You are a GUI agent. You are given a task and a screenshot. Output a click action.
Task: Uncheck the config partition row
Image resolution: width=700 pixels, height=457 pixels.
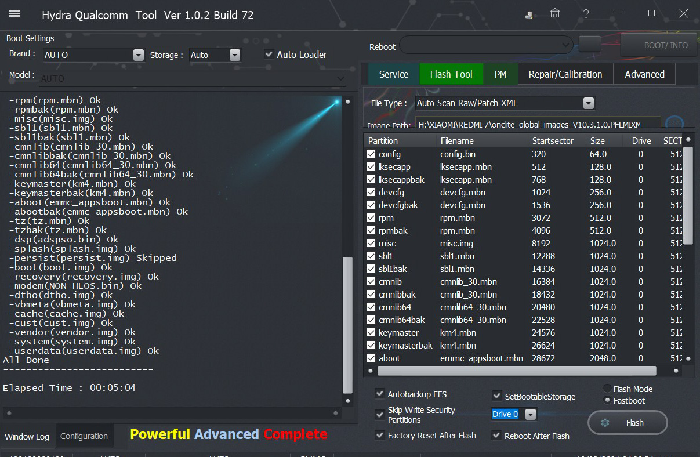371,154
